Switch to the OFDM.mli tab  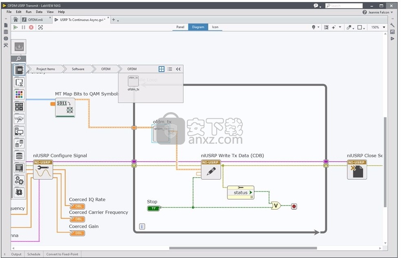[35, 20]
